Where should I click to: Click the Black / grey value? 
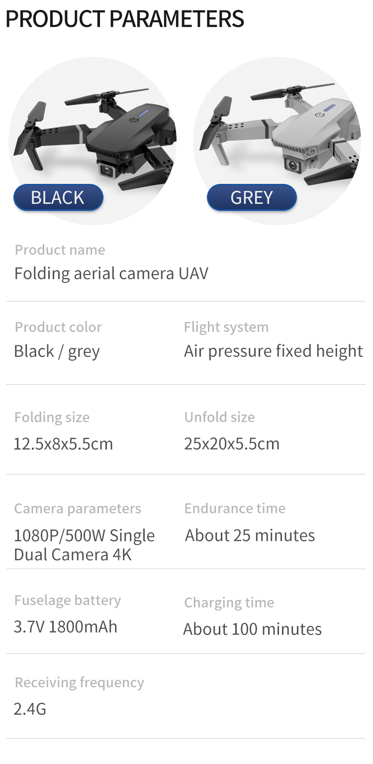[57, 352]
